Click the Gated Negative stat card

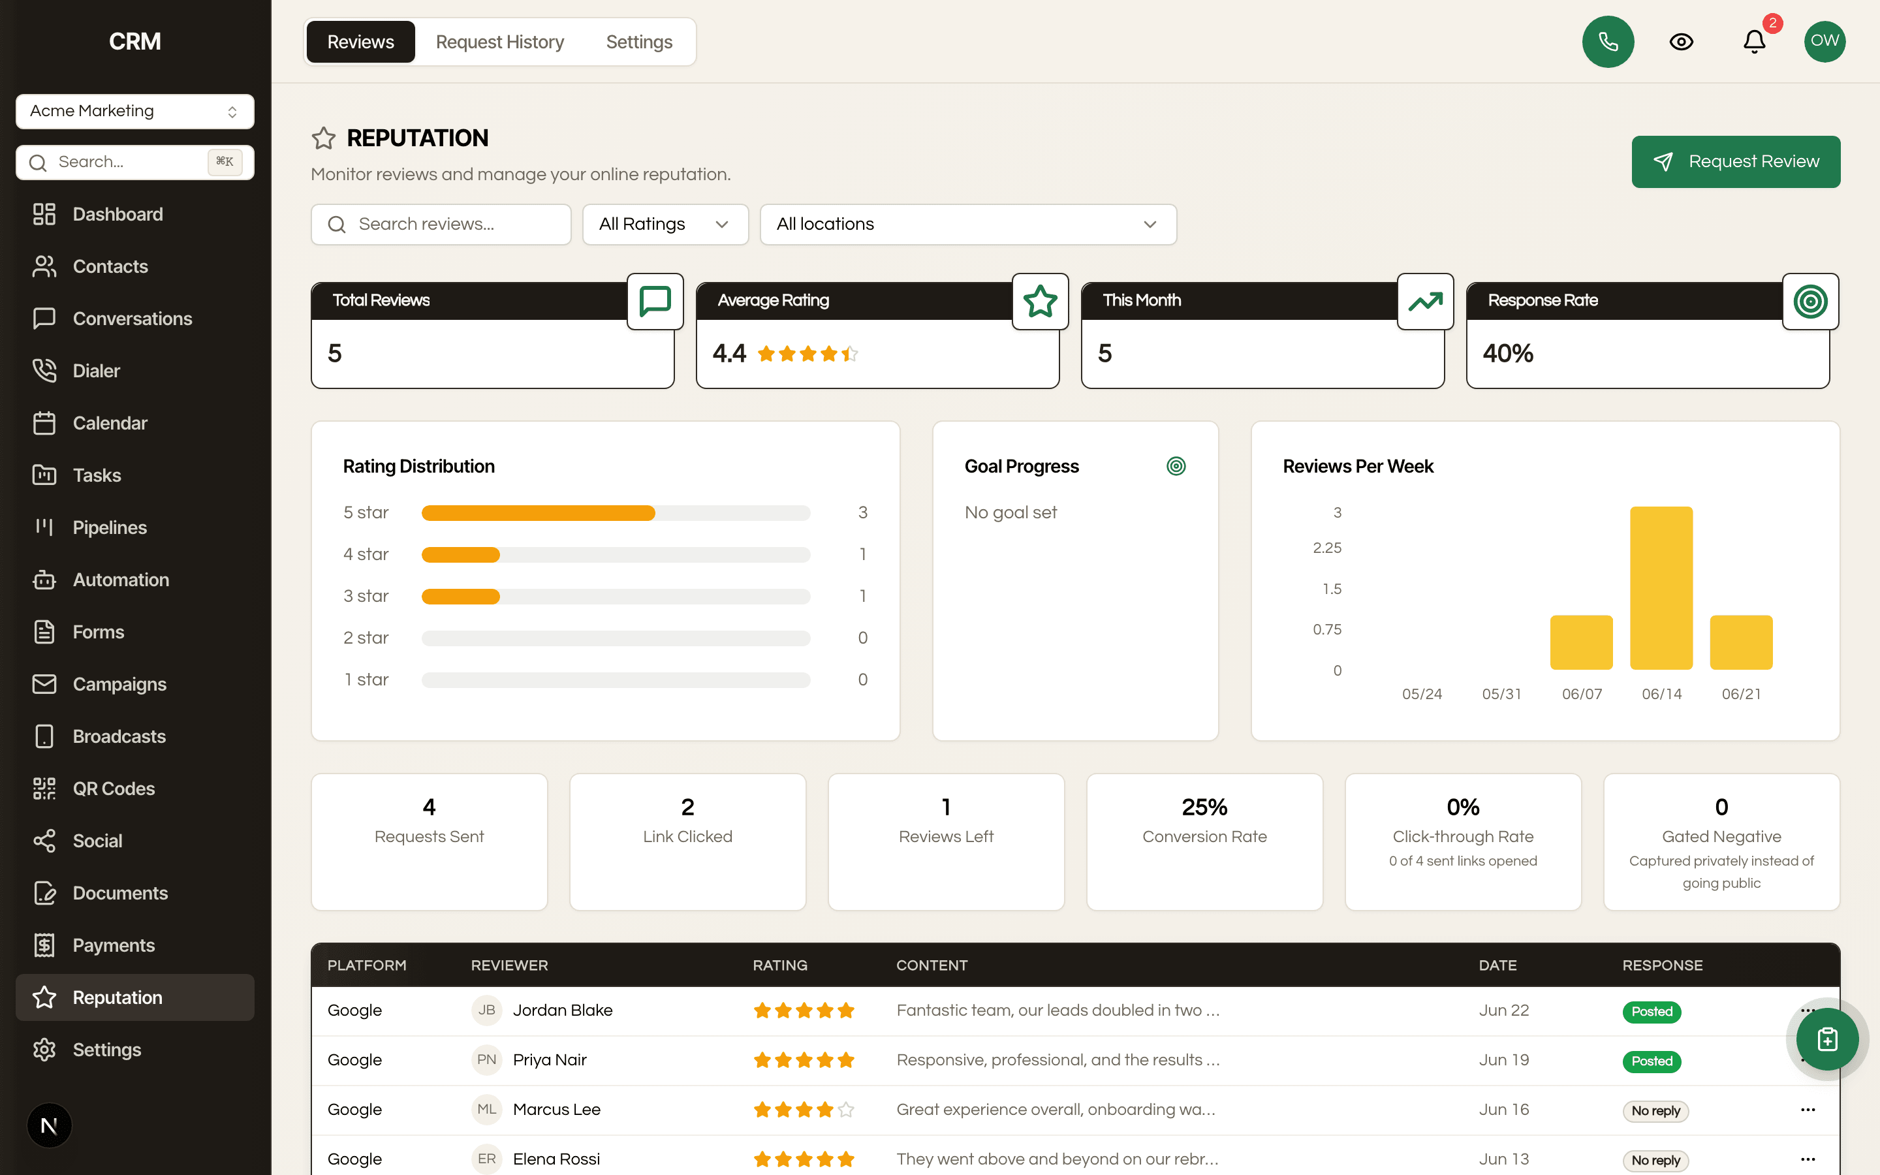1721,841
